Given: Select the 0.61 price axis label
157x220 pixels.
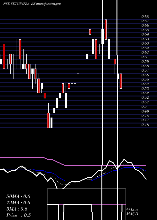Looking at the screenshot, I should [145, 52].
